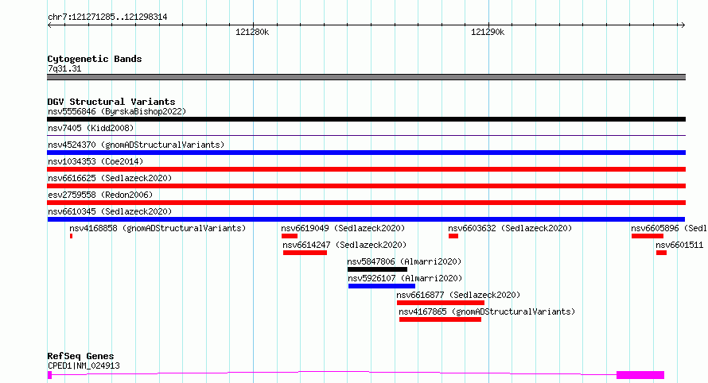Select the small red nsv6601511 variant bar

coord(662,253)
